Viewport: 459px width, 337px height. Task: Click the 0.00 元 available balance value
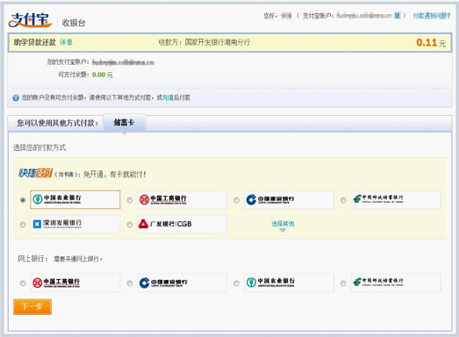102,75
